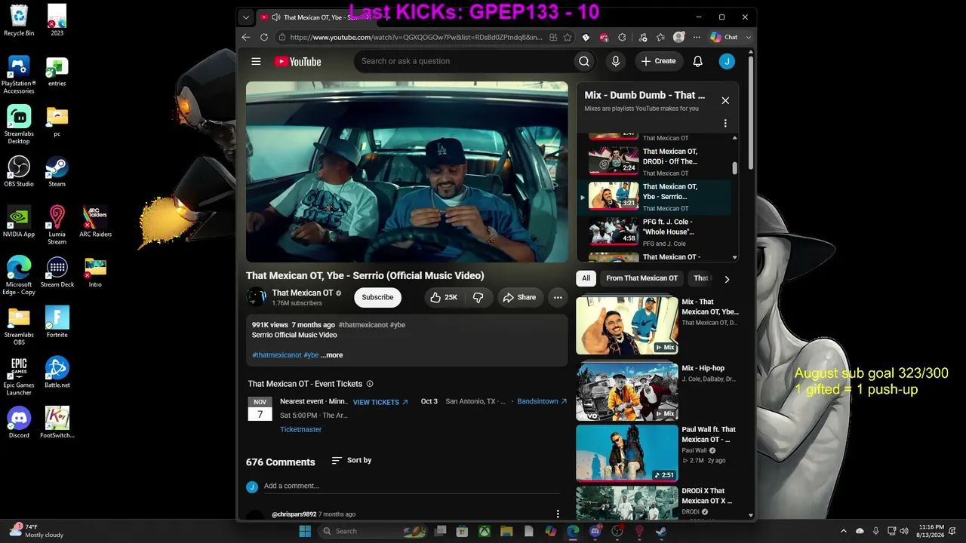966x543 pixels.
Task: Subscribe to That Mexican OT
Action: pos(377,298)
